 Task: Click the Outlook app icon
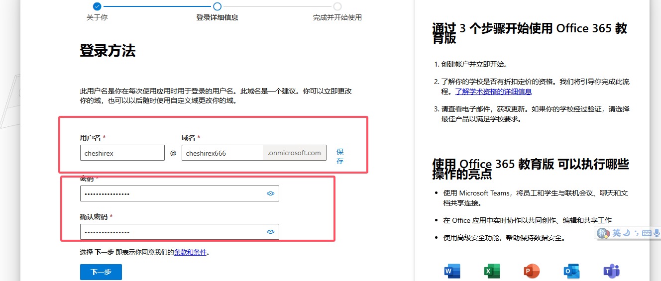click(x=571, y=271)
